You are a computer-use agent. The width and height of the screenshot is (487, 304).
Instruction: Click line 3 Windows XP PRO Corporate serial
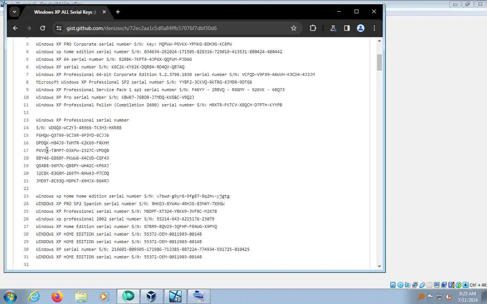134,44
